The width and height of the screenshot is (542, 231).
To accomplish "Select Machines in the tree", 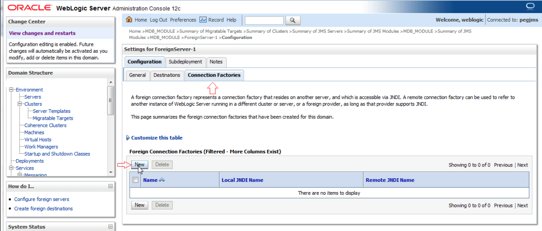I will pos(34,132).
